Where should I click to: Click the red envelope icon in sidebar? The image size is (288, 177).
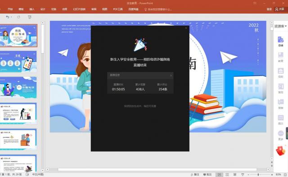(x=281, y=151)
